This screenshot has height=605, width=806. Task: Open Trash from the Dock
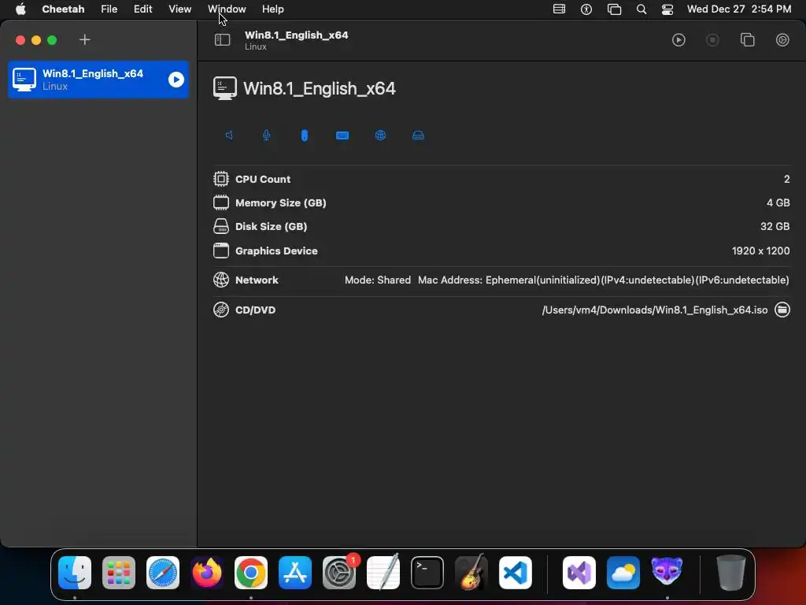[x=731, y=573]
